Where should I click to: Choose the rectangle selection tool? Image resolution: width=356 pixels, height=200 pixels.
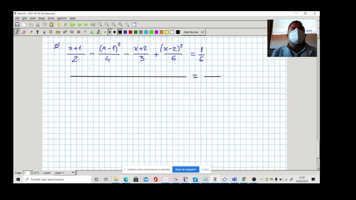point(72,32)
